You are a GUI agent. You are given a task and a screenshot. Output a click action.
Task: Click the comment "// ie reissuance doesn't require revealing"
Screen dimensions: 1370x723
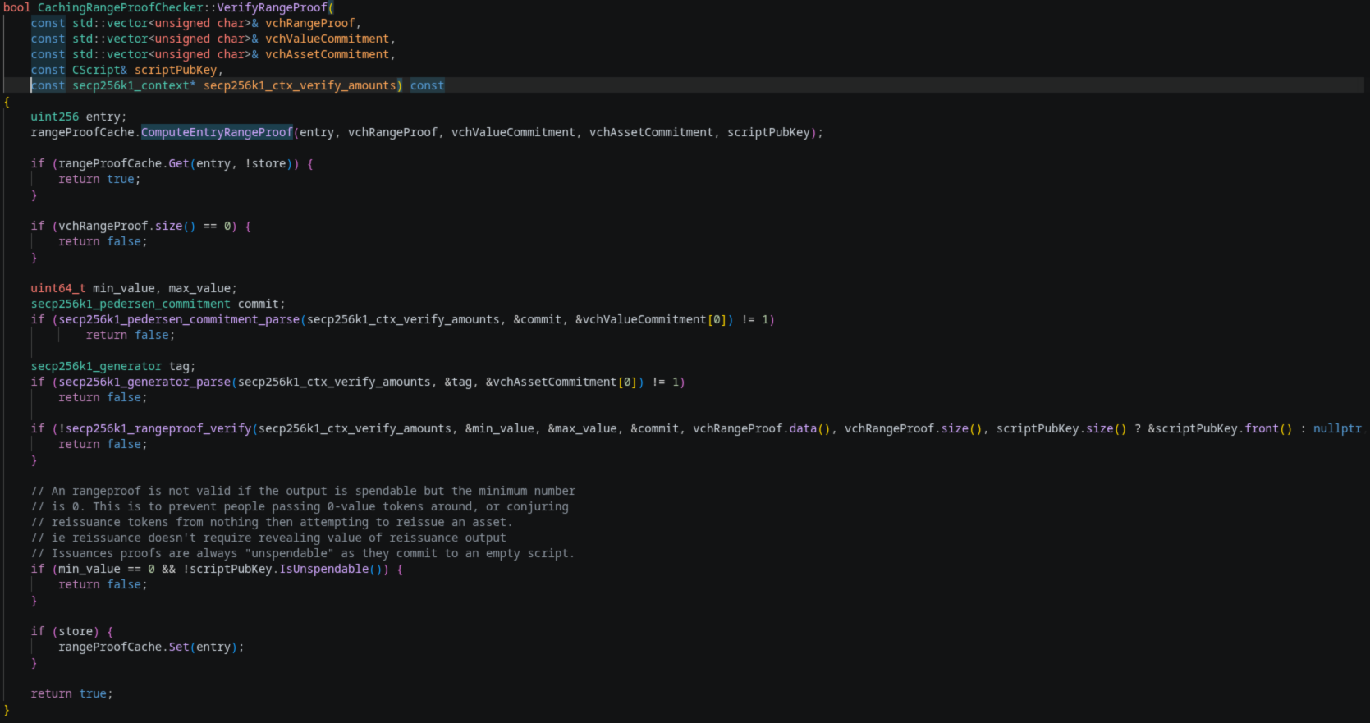pyautogui.click(x=268, y=538)
